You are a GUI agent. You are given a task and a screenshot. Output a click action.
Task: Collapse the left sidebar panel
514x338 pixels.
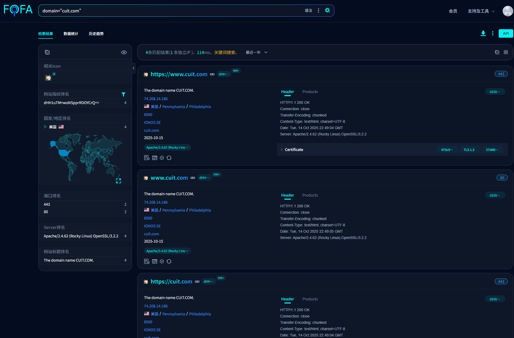134,68
